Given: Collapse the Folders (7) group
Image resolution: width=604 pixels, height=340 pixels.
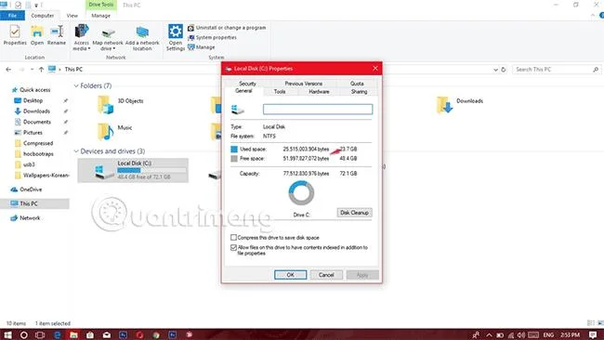Looking at the screenshot, I should [x=76, y=85].
